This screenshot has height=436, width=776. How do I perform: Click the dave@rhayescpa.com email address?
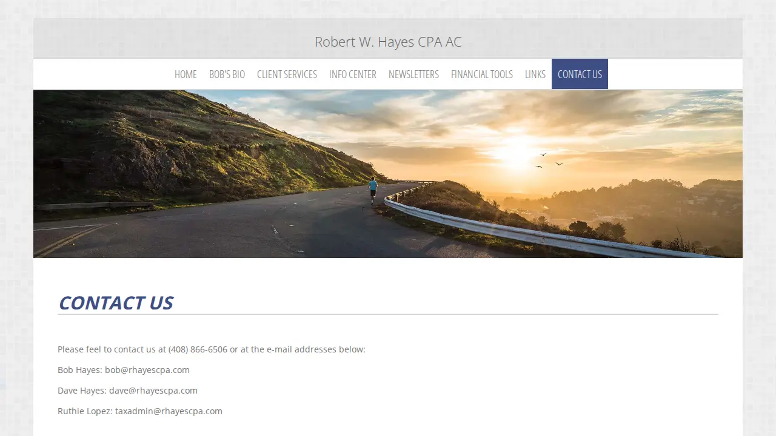coord(153,391)
